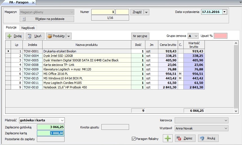Expand the Znajdź split-button arrow
Screen dimensions: 242x145
click(146, 12)
